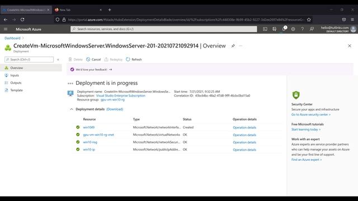Open a new browser tab with plus
This screenshot has width=358, height=201.
pyautogui.click(x=110, y=10)
